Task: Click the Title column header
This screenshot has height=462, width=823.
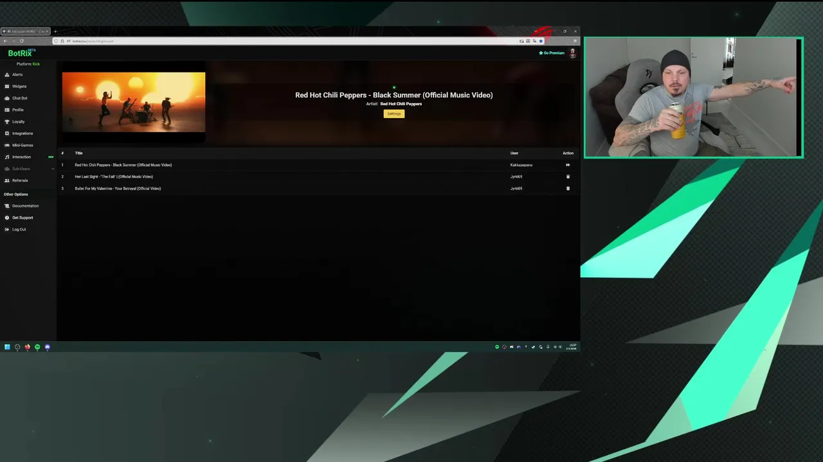Action: tap(78, 153)
